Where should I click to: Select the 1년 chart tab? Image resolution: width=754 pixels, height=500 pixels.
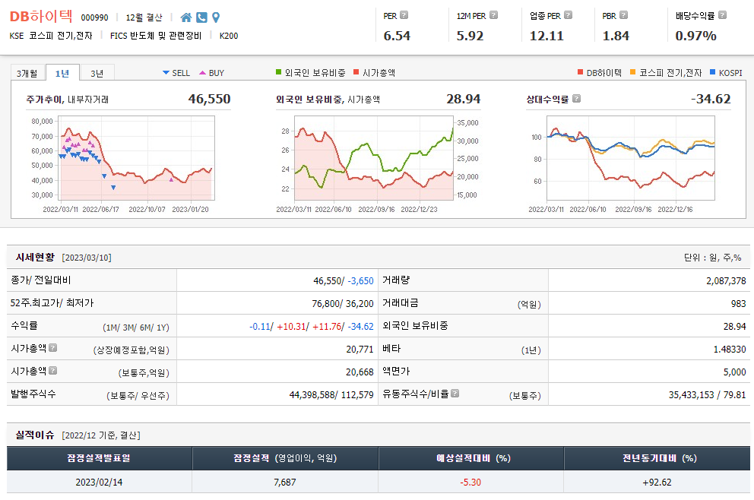coord(62,73)
